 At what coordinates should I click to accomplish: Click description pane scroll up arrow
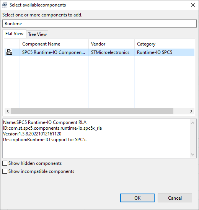pyautogui.click(x=193, y=123)
